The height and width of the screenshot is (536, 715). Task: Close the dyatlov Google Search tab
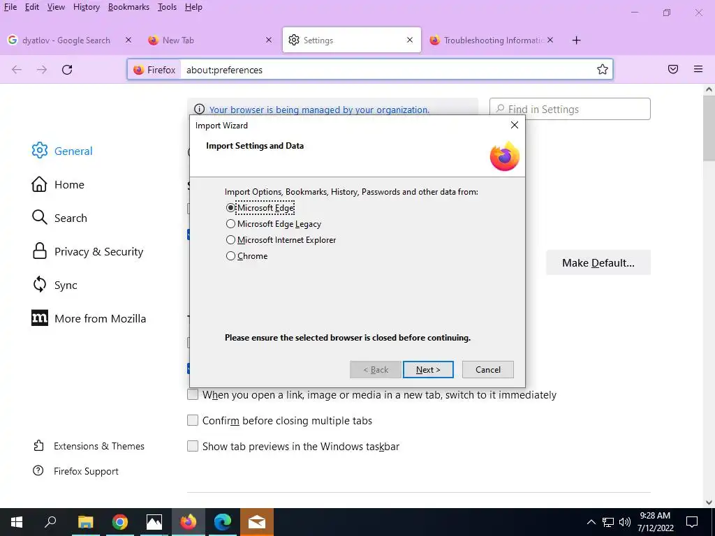(x=128, y=40)
